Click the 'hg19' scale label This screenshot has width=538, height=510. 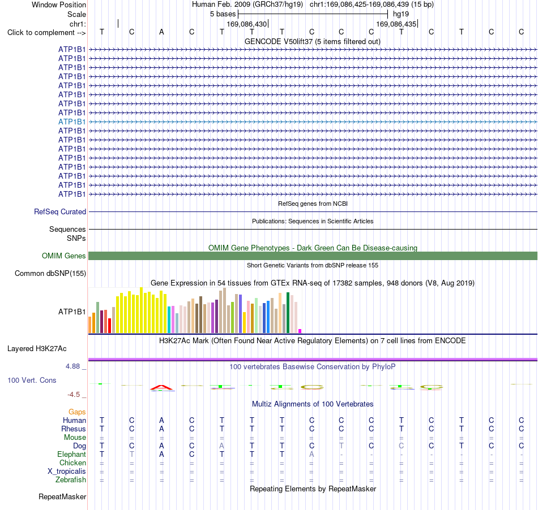coord(401,14)
